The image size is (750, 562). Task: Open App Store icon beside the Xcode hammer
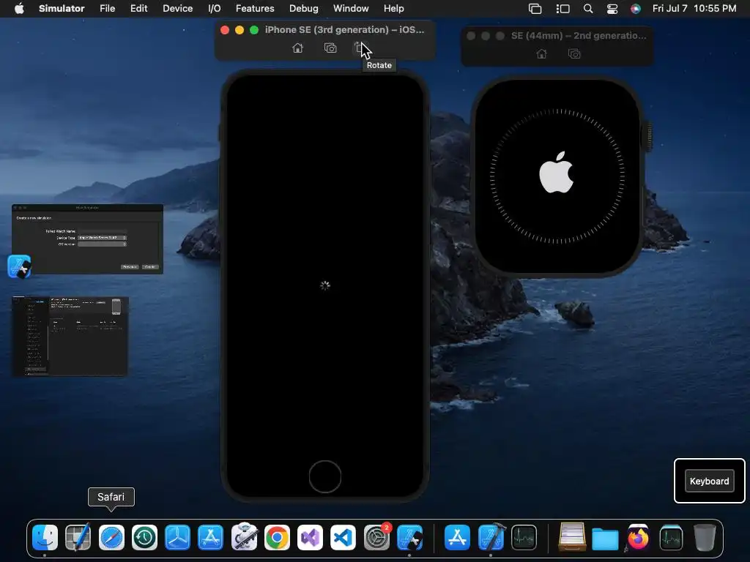coord(457,538)
